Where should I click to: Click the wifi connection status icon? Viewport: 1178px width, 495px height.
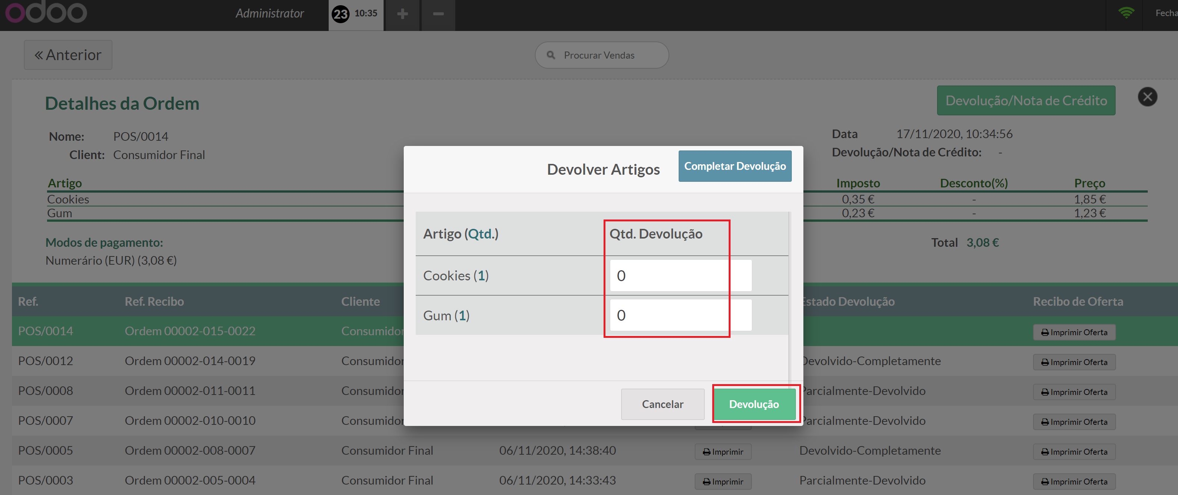(x=1126, y=13)
